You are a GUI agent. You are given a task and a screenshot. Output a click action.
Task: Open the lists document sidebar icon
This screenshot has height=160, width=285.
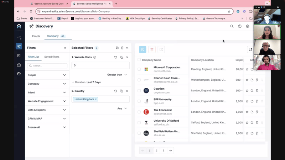click(x=19, y=55)
